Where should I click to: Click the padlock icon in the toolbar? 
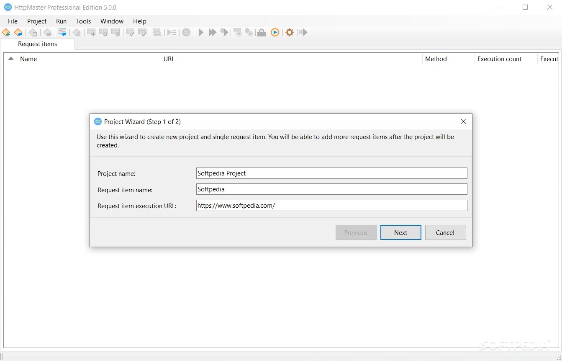[x=262, y=32]
